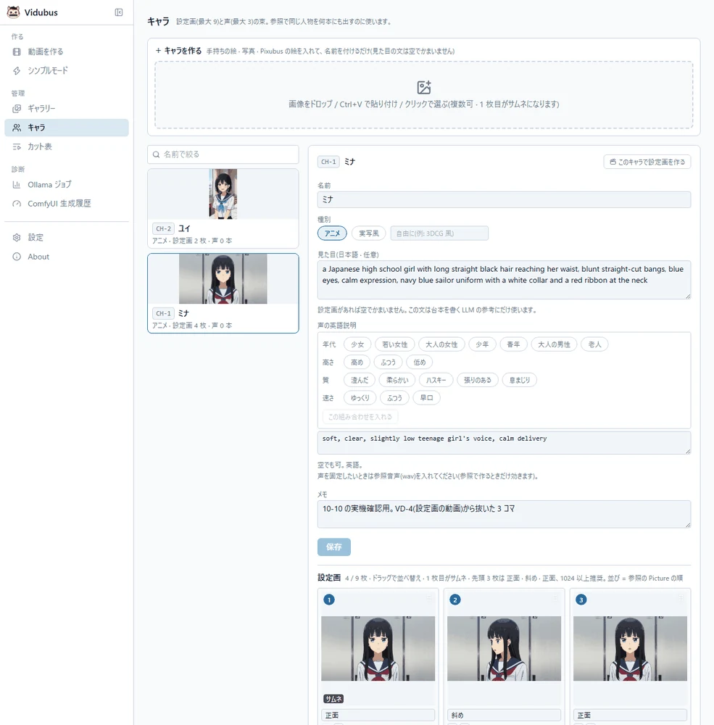Image resolution: width=714 pixels, height=725 pixels.
Task: Choose 張りのある voice quality chip
Action: click(478, 380)
